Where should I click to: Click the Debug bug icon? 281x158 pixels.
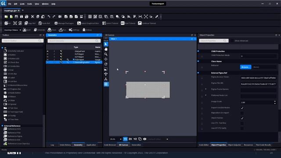pyautogui.click(x=84, y=30)
